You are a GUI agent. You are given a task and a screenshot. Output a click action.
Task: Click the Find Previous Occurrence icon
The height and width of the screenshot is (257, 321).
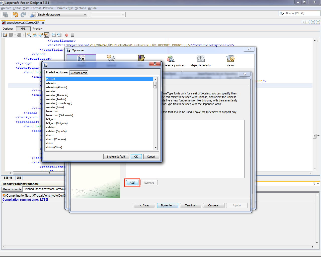[35, 35]
